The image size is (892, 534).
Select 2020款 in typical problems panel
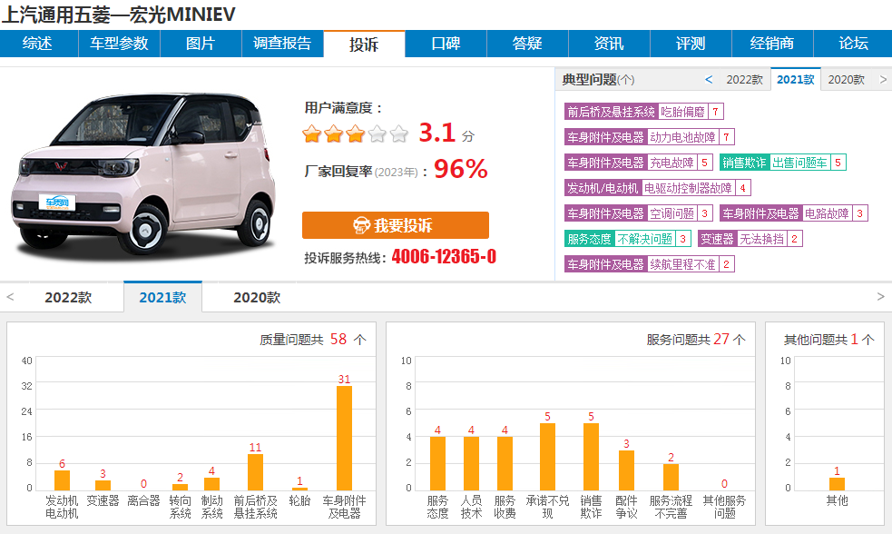coord(846,80)
